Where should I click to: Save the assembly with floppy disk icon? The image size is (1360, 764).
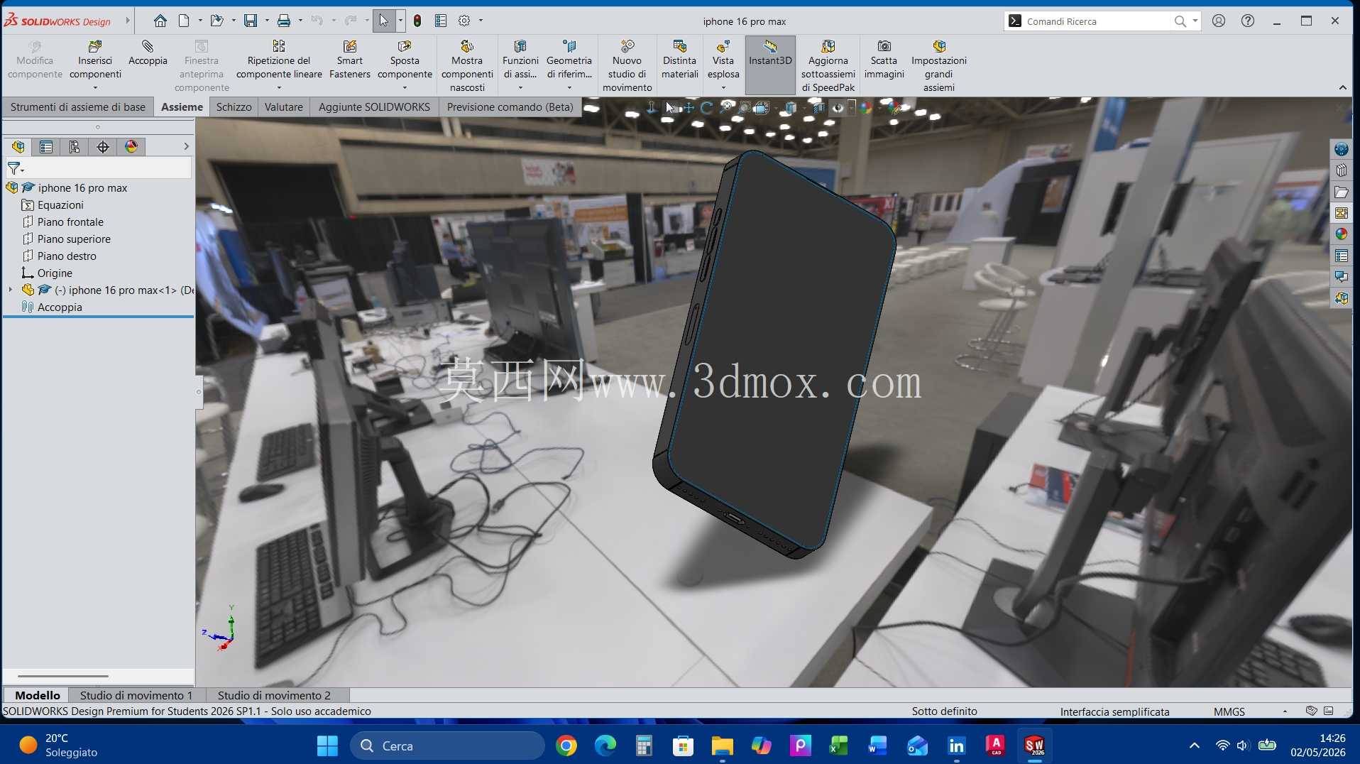click(x=251, y=21)
